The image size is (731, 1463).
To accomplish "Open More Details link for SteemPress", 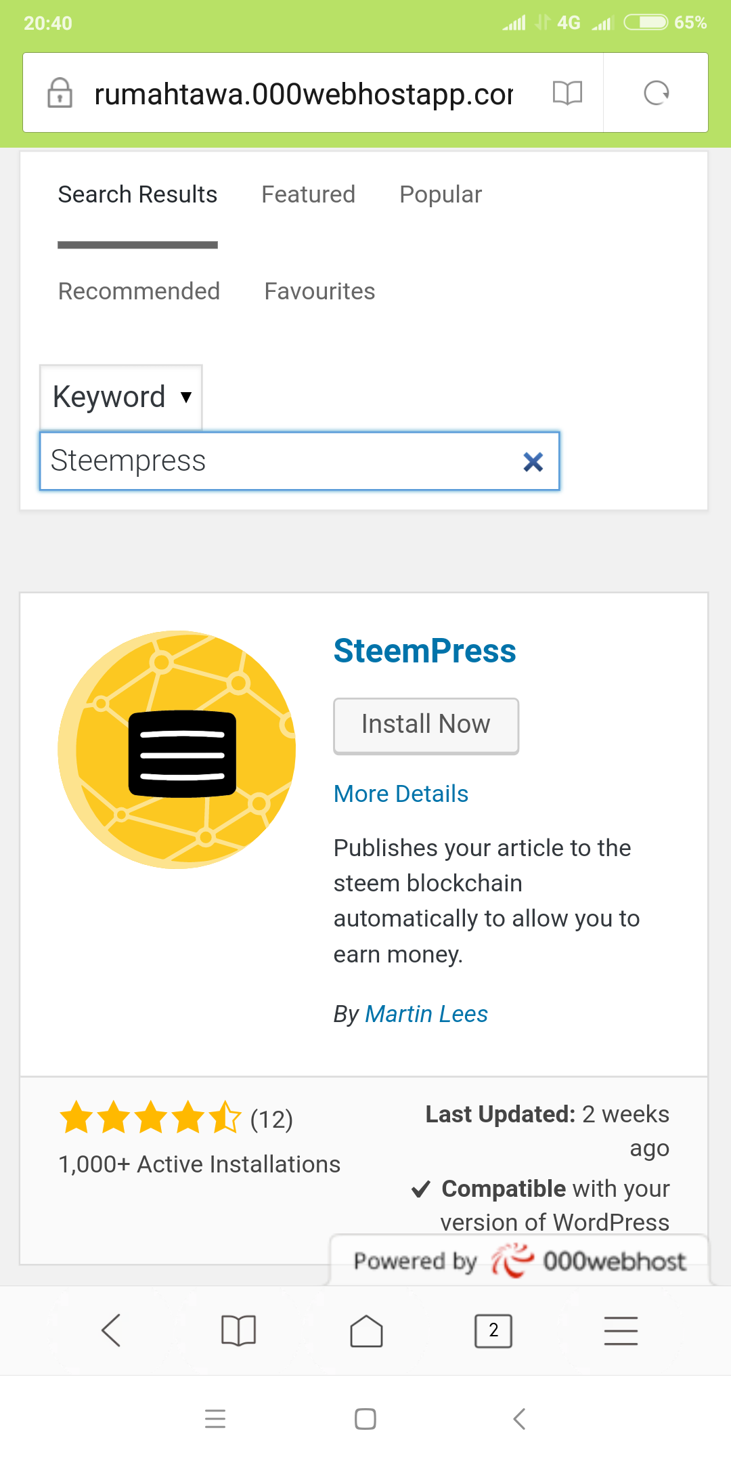I will point(401,794).
